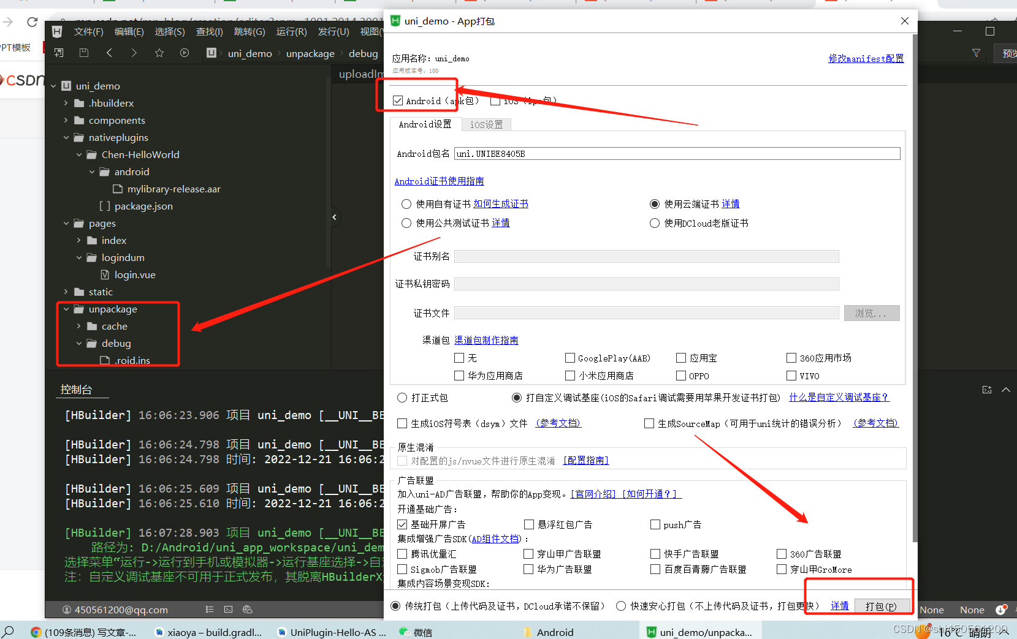Click the new file icon in toolbar
The width and height of the screenshot is (1017, 639).
[x=59, y=53]
